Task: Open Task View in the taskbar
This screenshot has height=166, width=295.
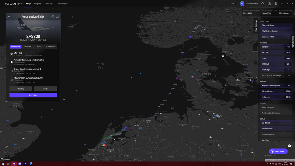Action: click(8, 164)
